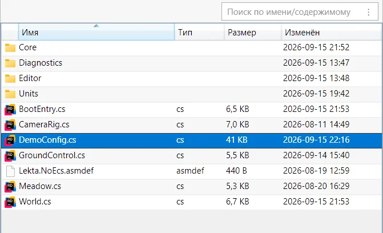
Task: Open the three-dot search options menu
Action: click(x=369, y=12)
